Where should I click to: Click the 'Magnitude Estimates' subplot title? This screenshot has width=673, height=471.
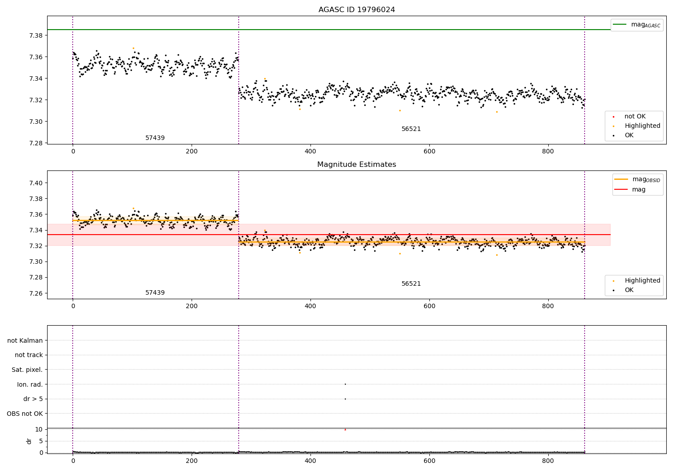[357, 165]
